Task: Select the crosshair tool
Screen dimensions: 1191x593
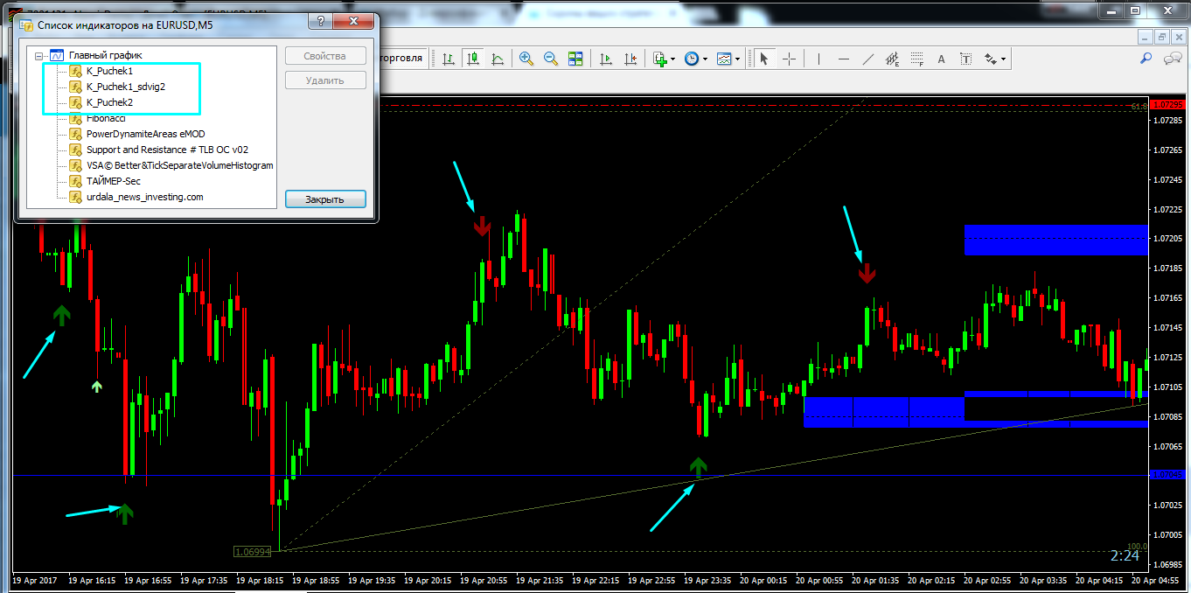Action: pyautogui.click(x=789, y=59)
